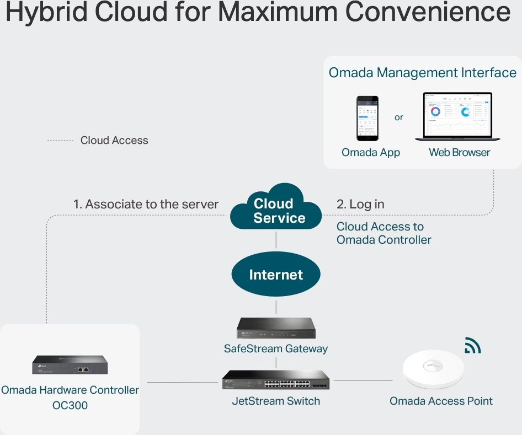Viewport: 522px width, 435px height.
Task: Click the 'Cloud Access' legend label
Action: tap(114, 141)
